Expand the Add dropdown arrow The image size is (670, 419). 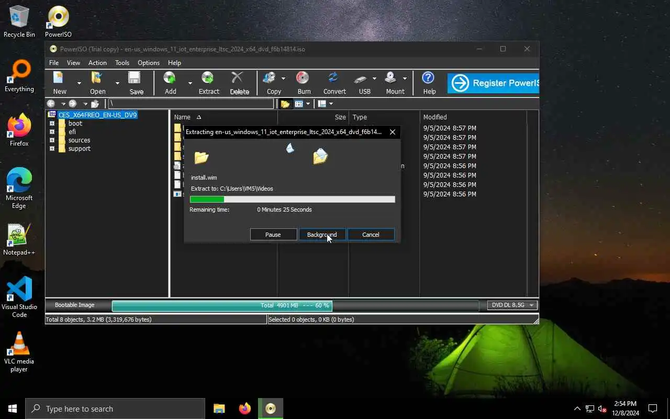pyautogui.click(x=190, y=83)
